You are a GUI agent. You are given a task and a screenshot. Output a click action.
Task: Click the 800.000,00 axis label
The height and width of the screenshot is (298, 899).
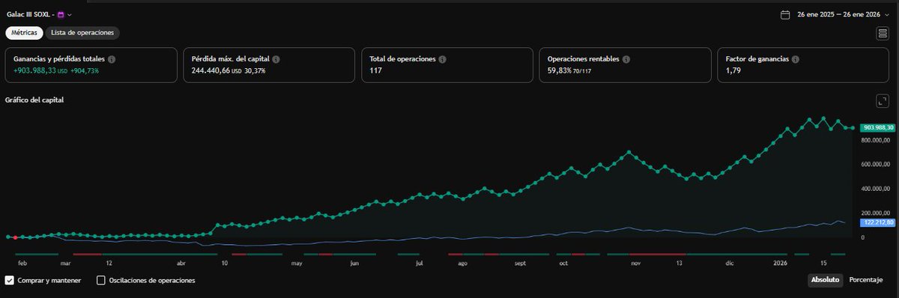point(877,140)
